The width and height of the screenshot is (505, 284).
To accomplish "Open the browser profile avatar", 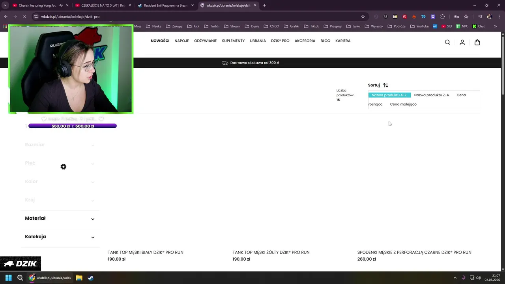I will tap(490, 17).
